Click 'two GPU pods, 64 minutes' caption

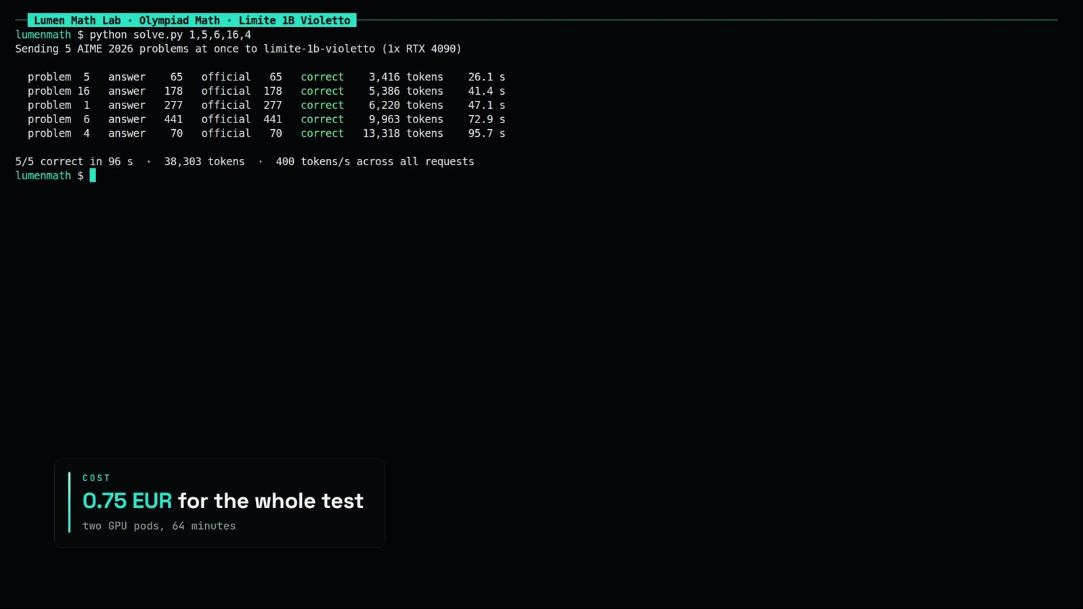click(x=159, y=526)
